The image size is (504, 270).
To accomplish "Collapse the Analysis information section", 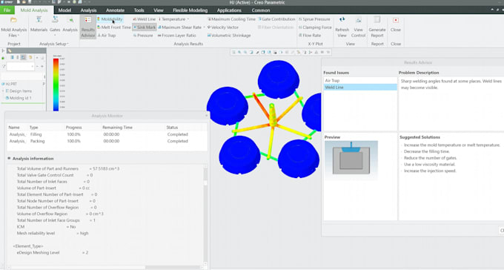I will pyautogui.click(x=9, y=158).
